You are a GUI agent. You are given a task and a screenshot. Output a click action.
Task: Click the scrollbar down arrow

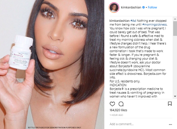[175, 96]
